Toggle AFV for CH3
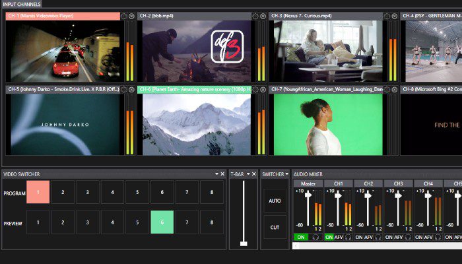The width and height of the screenshot is (462, 264). click(x=399, y=237)
